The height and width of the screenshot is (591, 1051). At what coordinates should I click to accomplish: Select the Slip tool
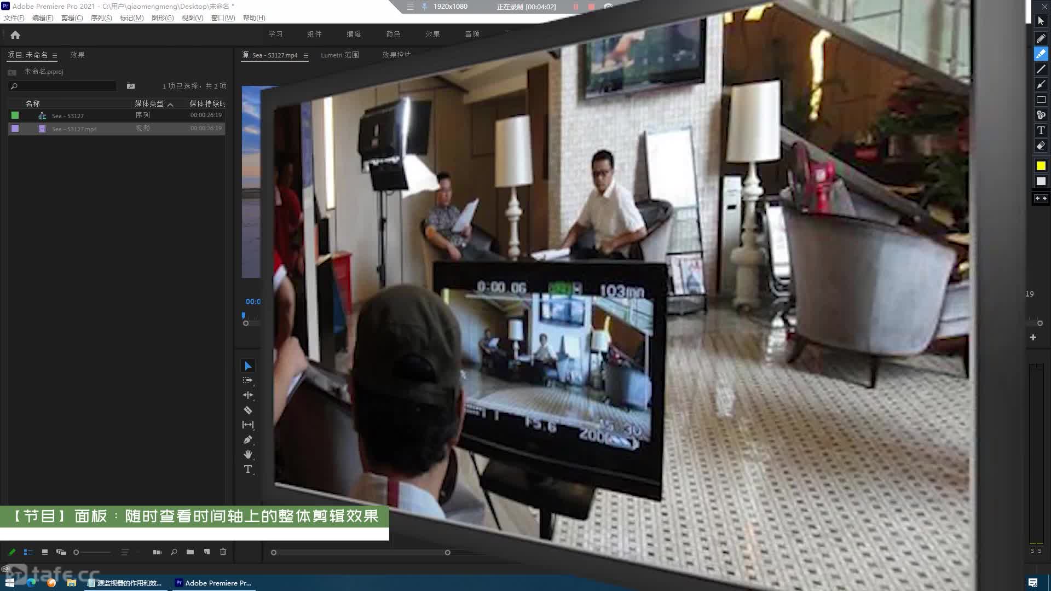click(x=248, y=425)
